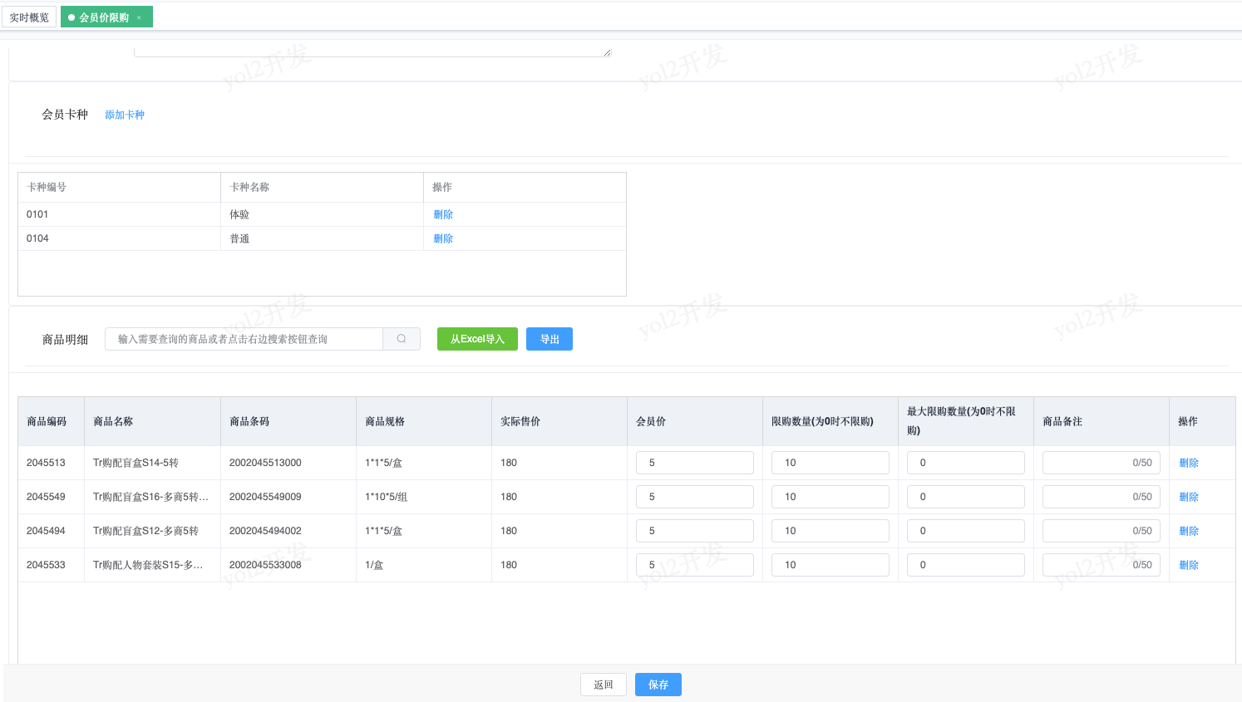Delete product row 2045513
This screenshot has height=702, width=1242.
pyautogui.click(x=1189, y=463)
